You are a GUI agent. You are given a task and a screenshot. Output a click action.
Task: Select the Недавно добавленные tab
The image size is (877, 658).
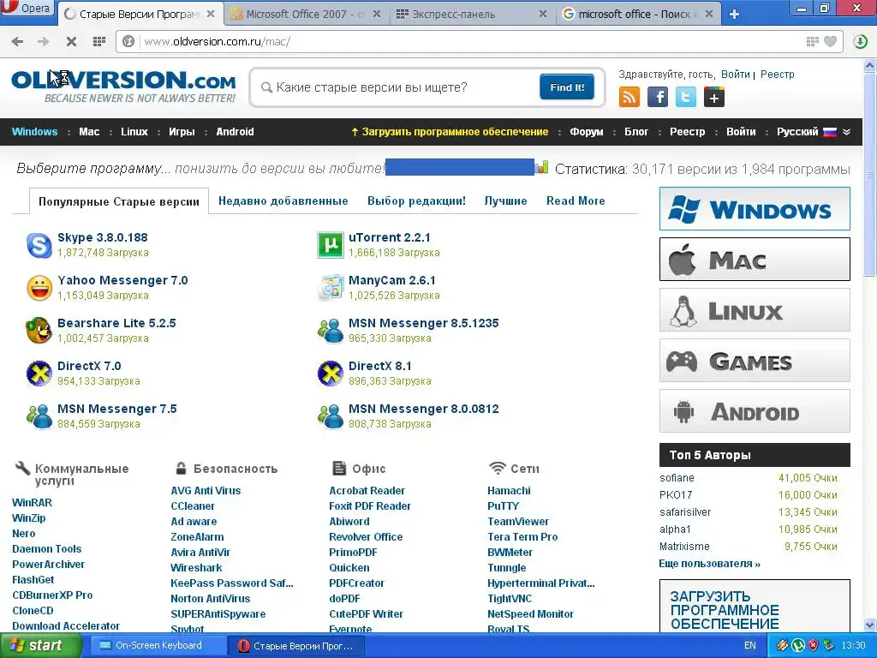pyautogui.click(x=283, y=200)
